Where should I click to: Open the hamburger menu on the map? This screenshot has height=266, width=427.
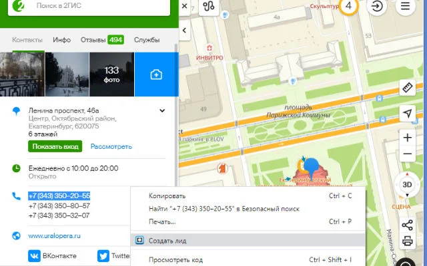click(x=405, y=6)
